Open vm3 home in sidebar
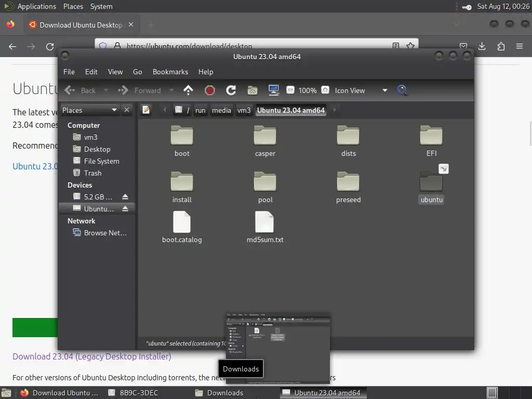The width and height of the screenshot is (532, 399). click(x=90, y=137)
